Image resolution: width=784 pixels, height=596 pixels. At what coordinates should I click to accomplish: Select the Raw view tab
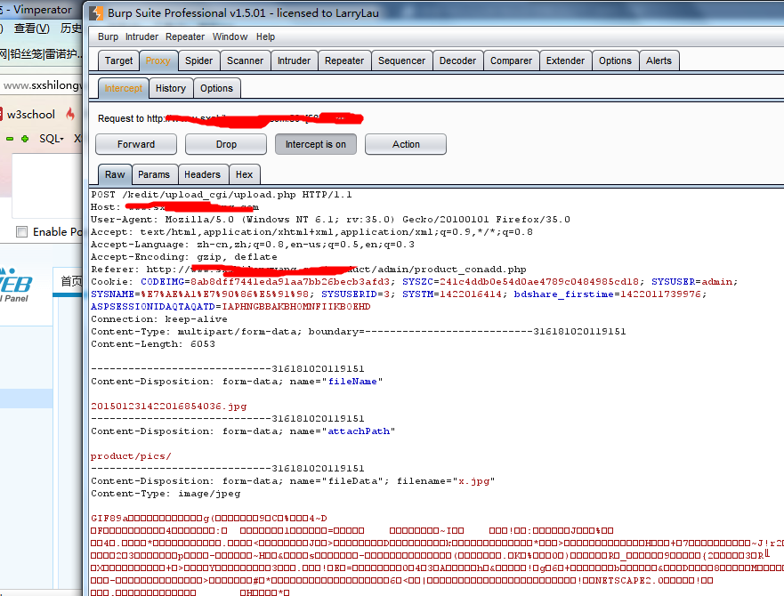[x=115, y=174]
